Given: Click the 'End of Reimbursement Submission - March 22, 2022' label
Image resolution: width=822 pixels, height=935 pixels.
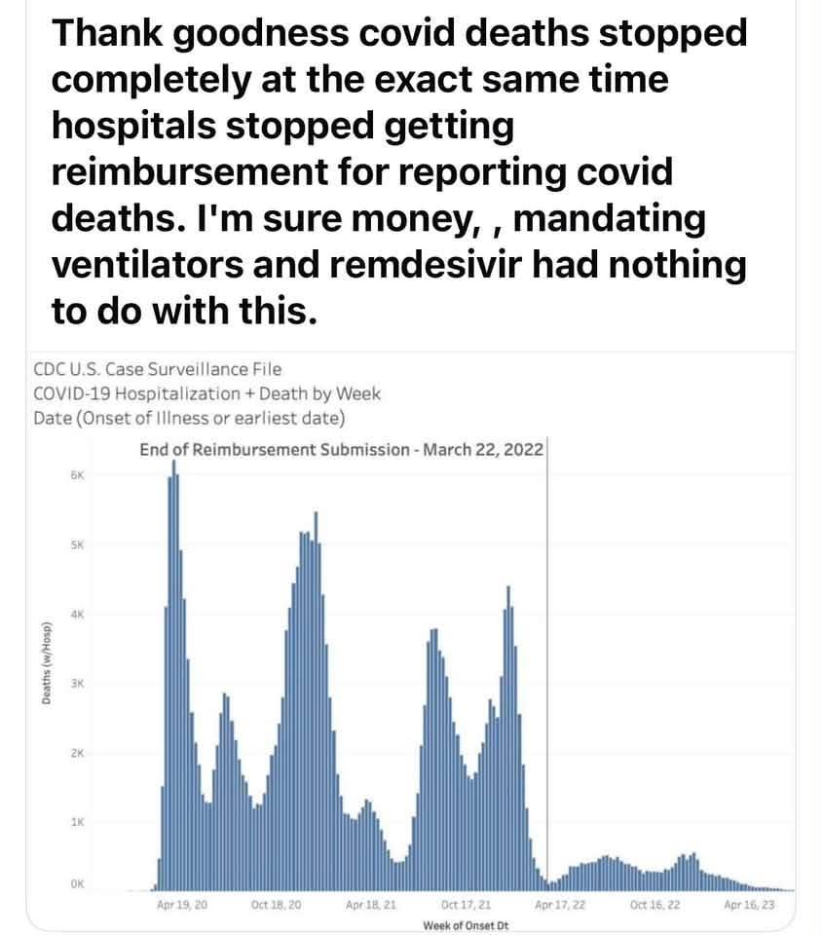Looking at the screenshot, I should (x=342, y=449).
